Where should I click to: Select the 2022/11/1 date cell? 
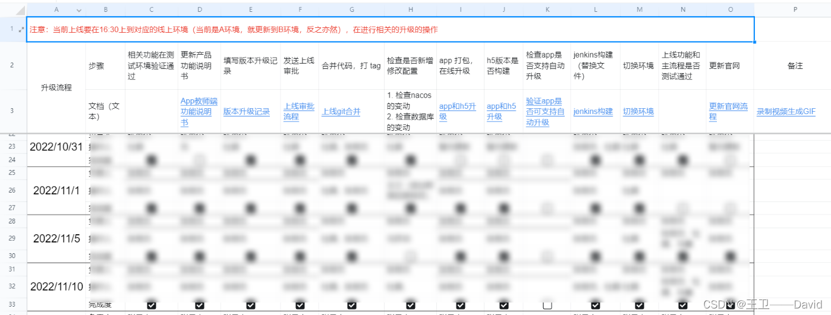(56, 190)
